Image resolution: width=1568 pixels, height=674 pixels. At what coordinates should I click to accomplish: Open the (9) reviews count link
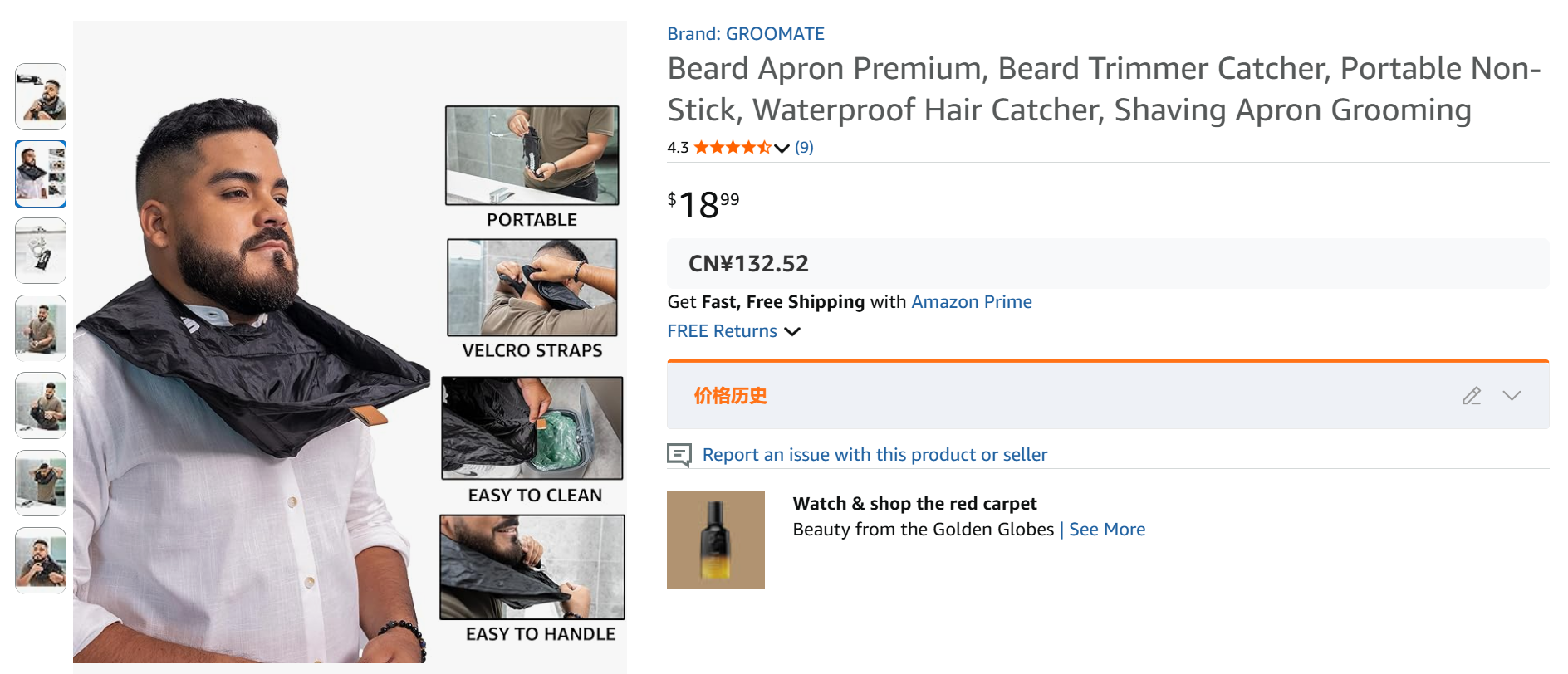(804, 148)
